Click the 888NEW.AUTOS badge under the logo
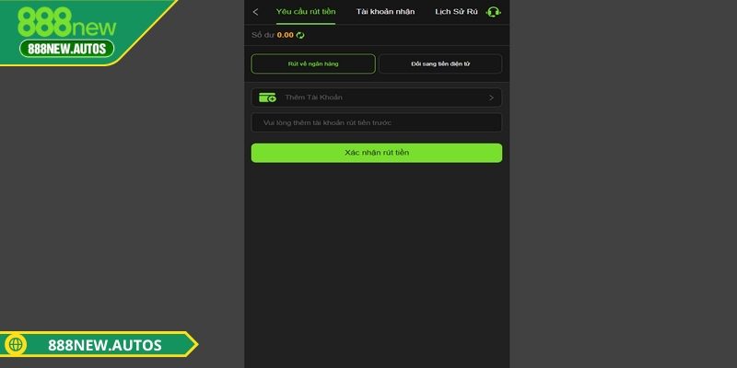 66,49
